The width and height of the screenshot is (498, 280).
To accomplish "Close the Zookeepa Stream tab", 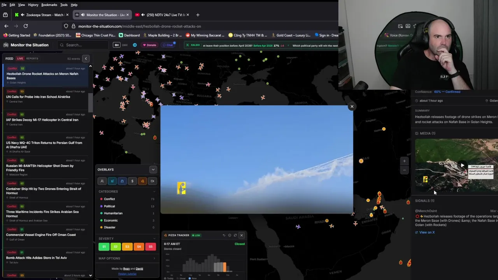I will (x=67, y=15).
